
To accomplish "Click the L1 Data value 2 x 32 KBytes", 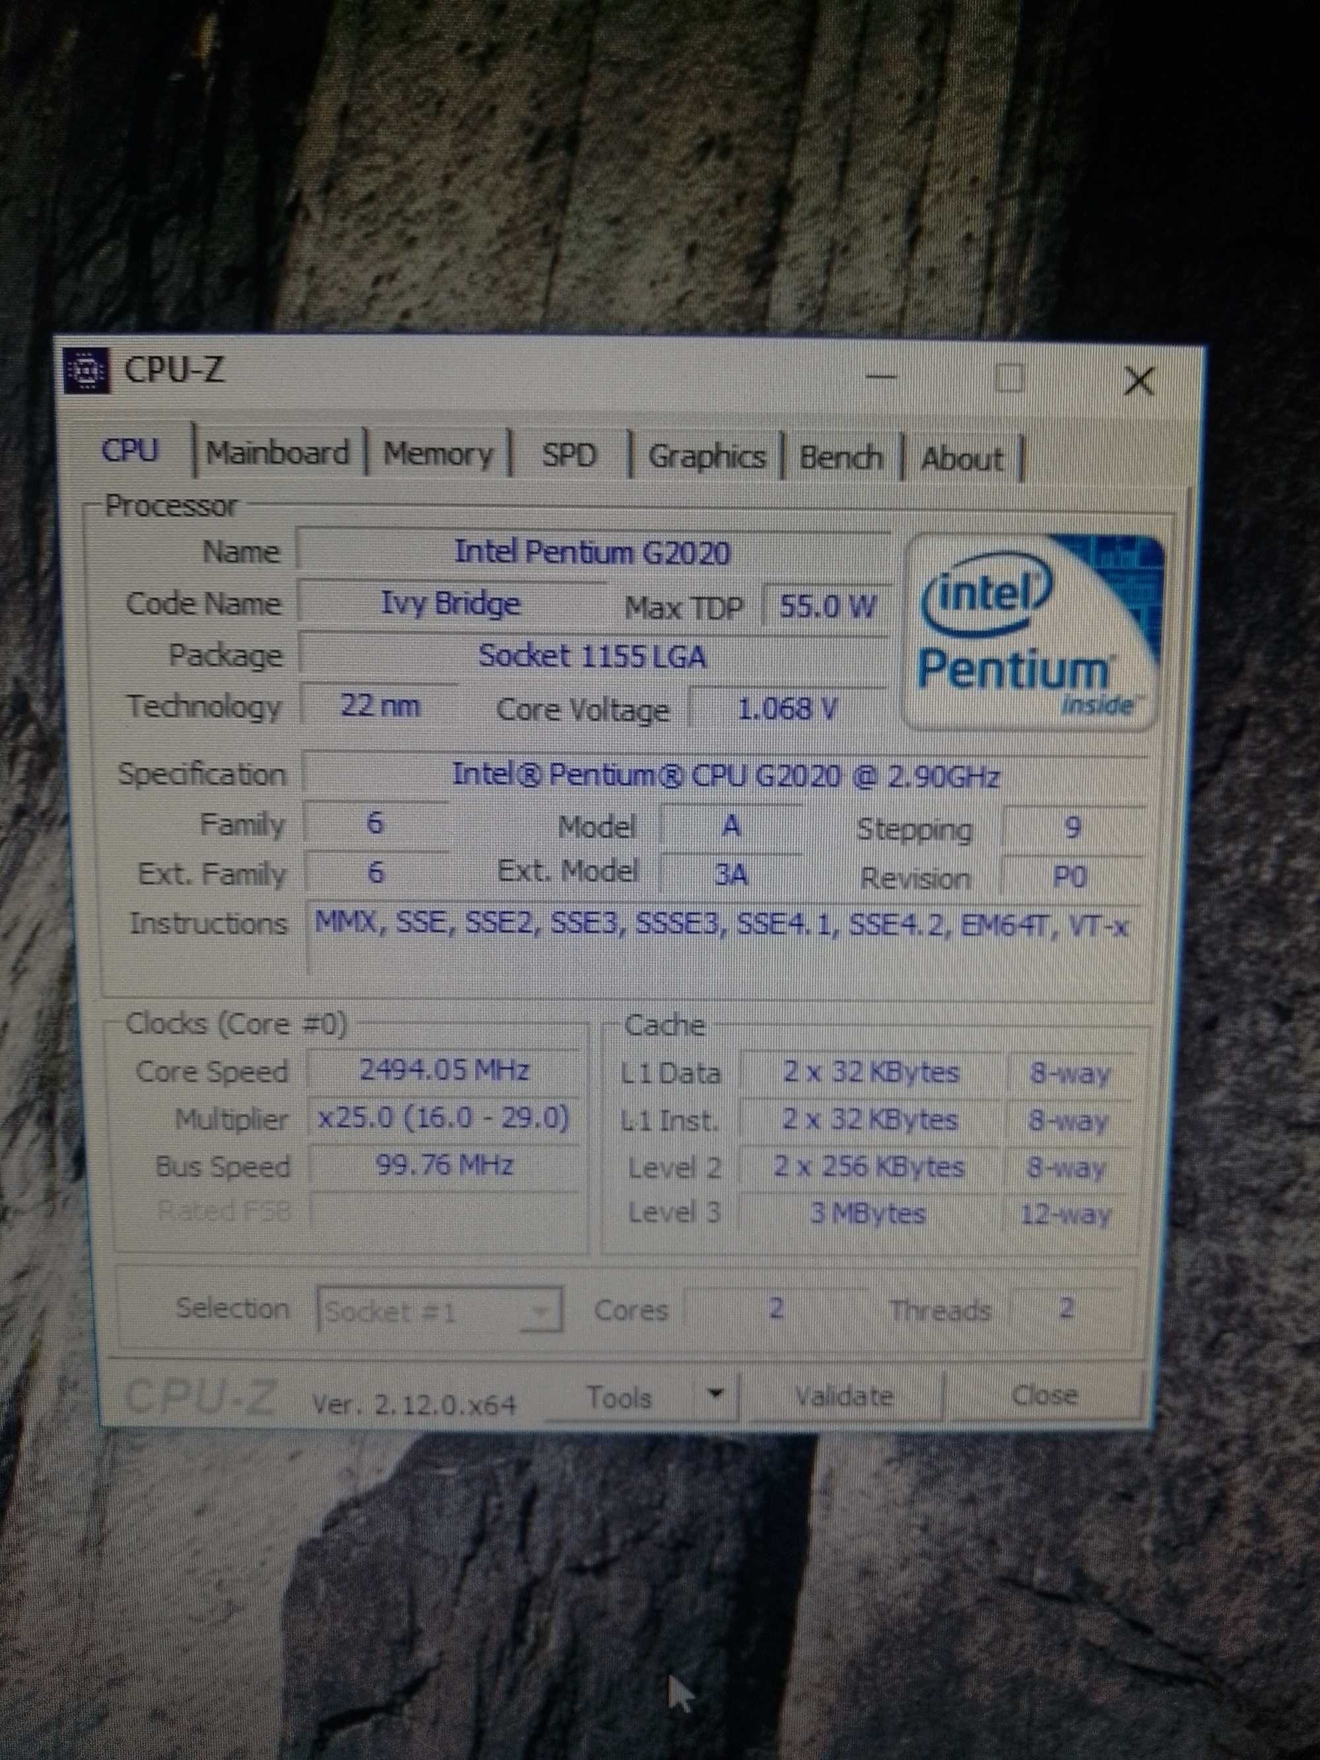I will pos(871,1072).
